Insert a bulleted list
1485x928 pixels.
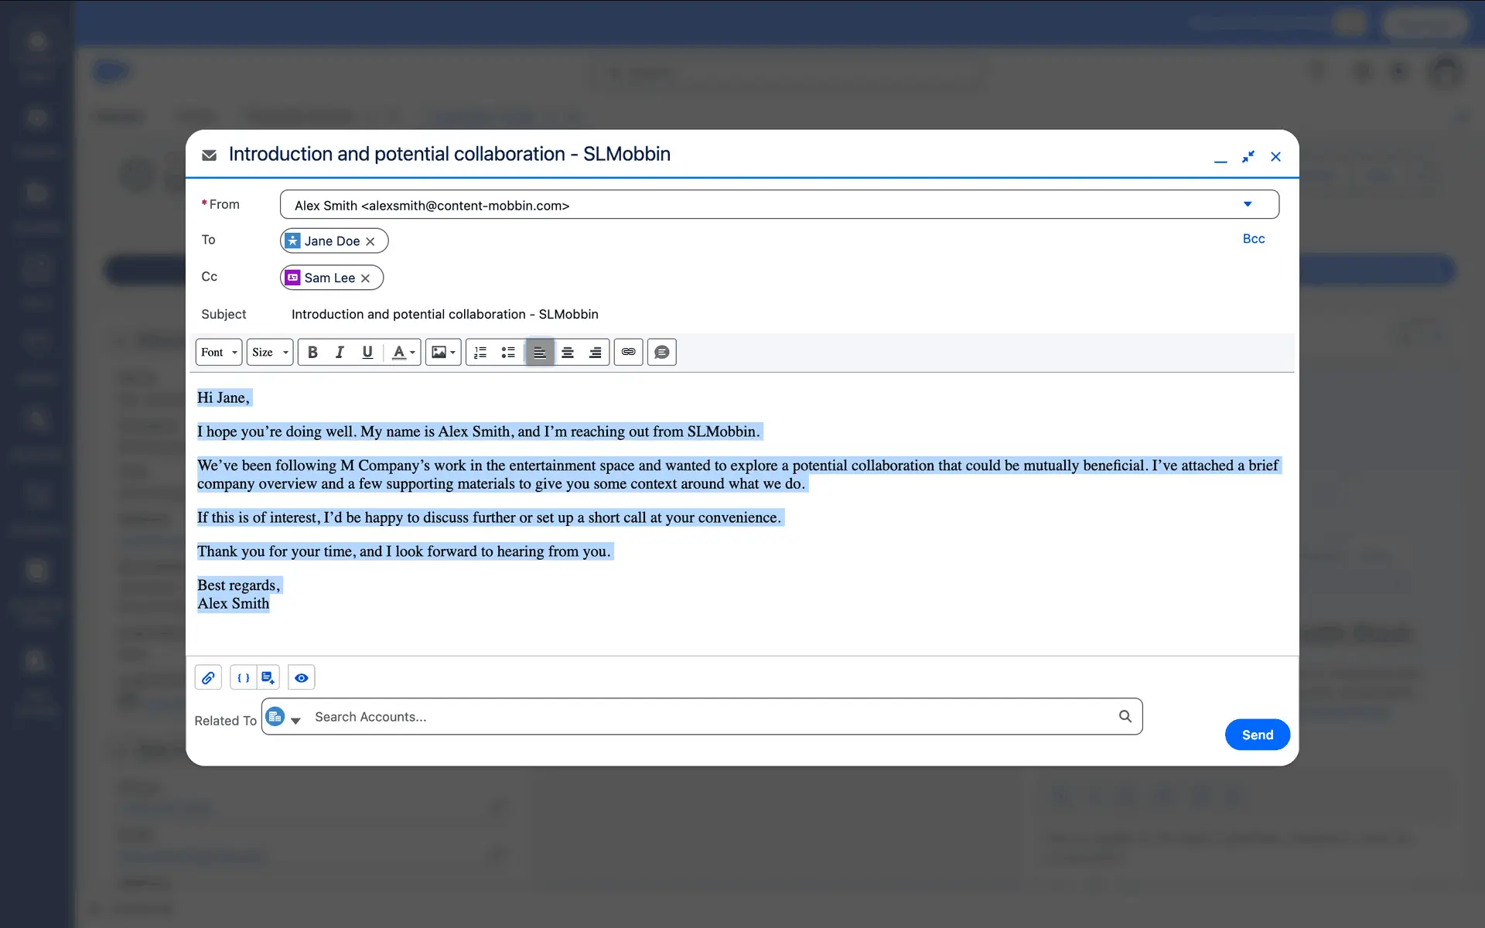click(x=508, y=353)
